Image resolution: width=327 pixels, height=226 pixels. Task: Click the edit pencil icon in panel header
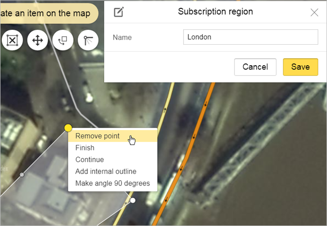tap(119, 12)
